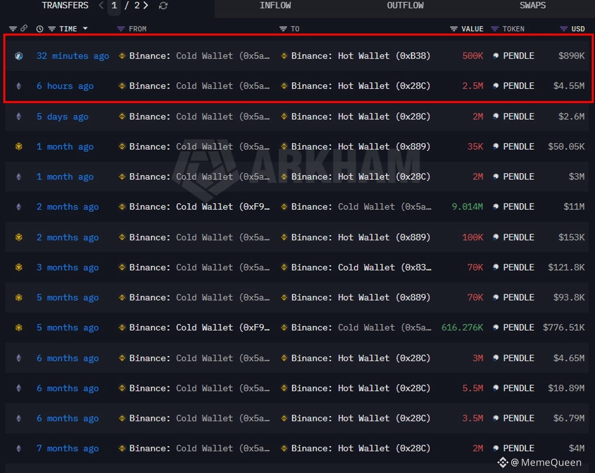Viewport: 595px width, 473px height.
Task: Click the Ethereum icon on the 5.5M row
Action: [x=19, y=388]
